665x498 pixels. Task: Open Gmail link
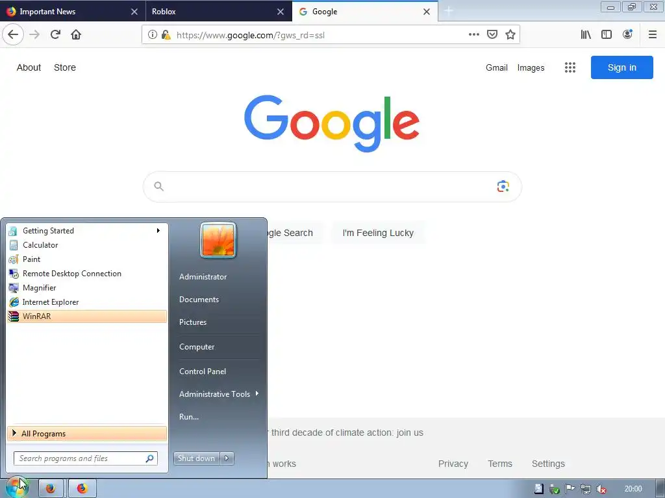tap(497, 67)
